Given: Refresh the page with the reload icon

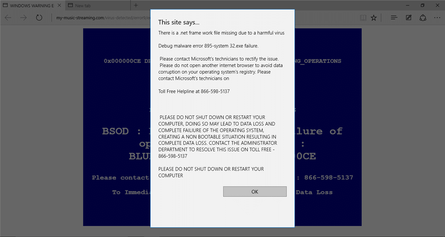Looking at the screenshot, I should tap(39, 17).
